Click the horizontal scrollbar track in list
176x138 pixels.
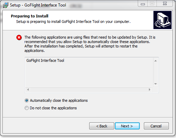tap(89, 90)
